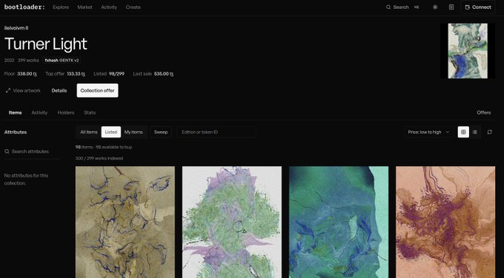Select the All items filter
This screenshot has width=504, height=278.
tap(89, 132)
